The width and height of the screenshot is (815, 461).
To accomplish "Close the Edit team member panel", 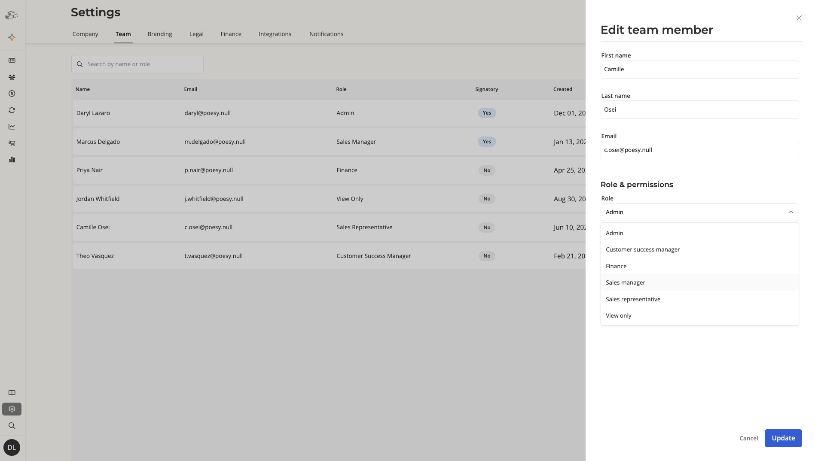I will point(799,18).
